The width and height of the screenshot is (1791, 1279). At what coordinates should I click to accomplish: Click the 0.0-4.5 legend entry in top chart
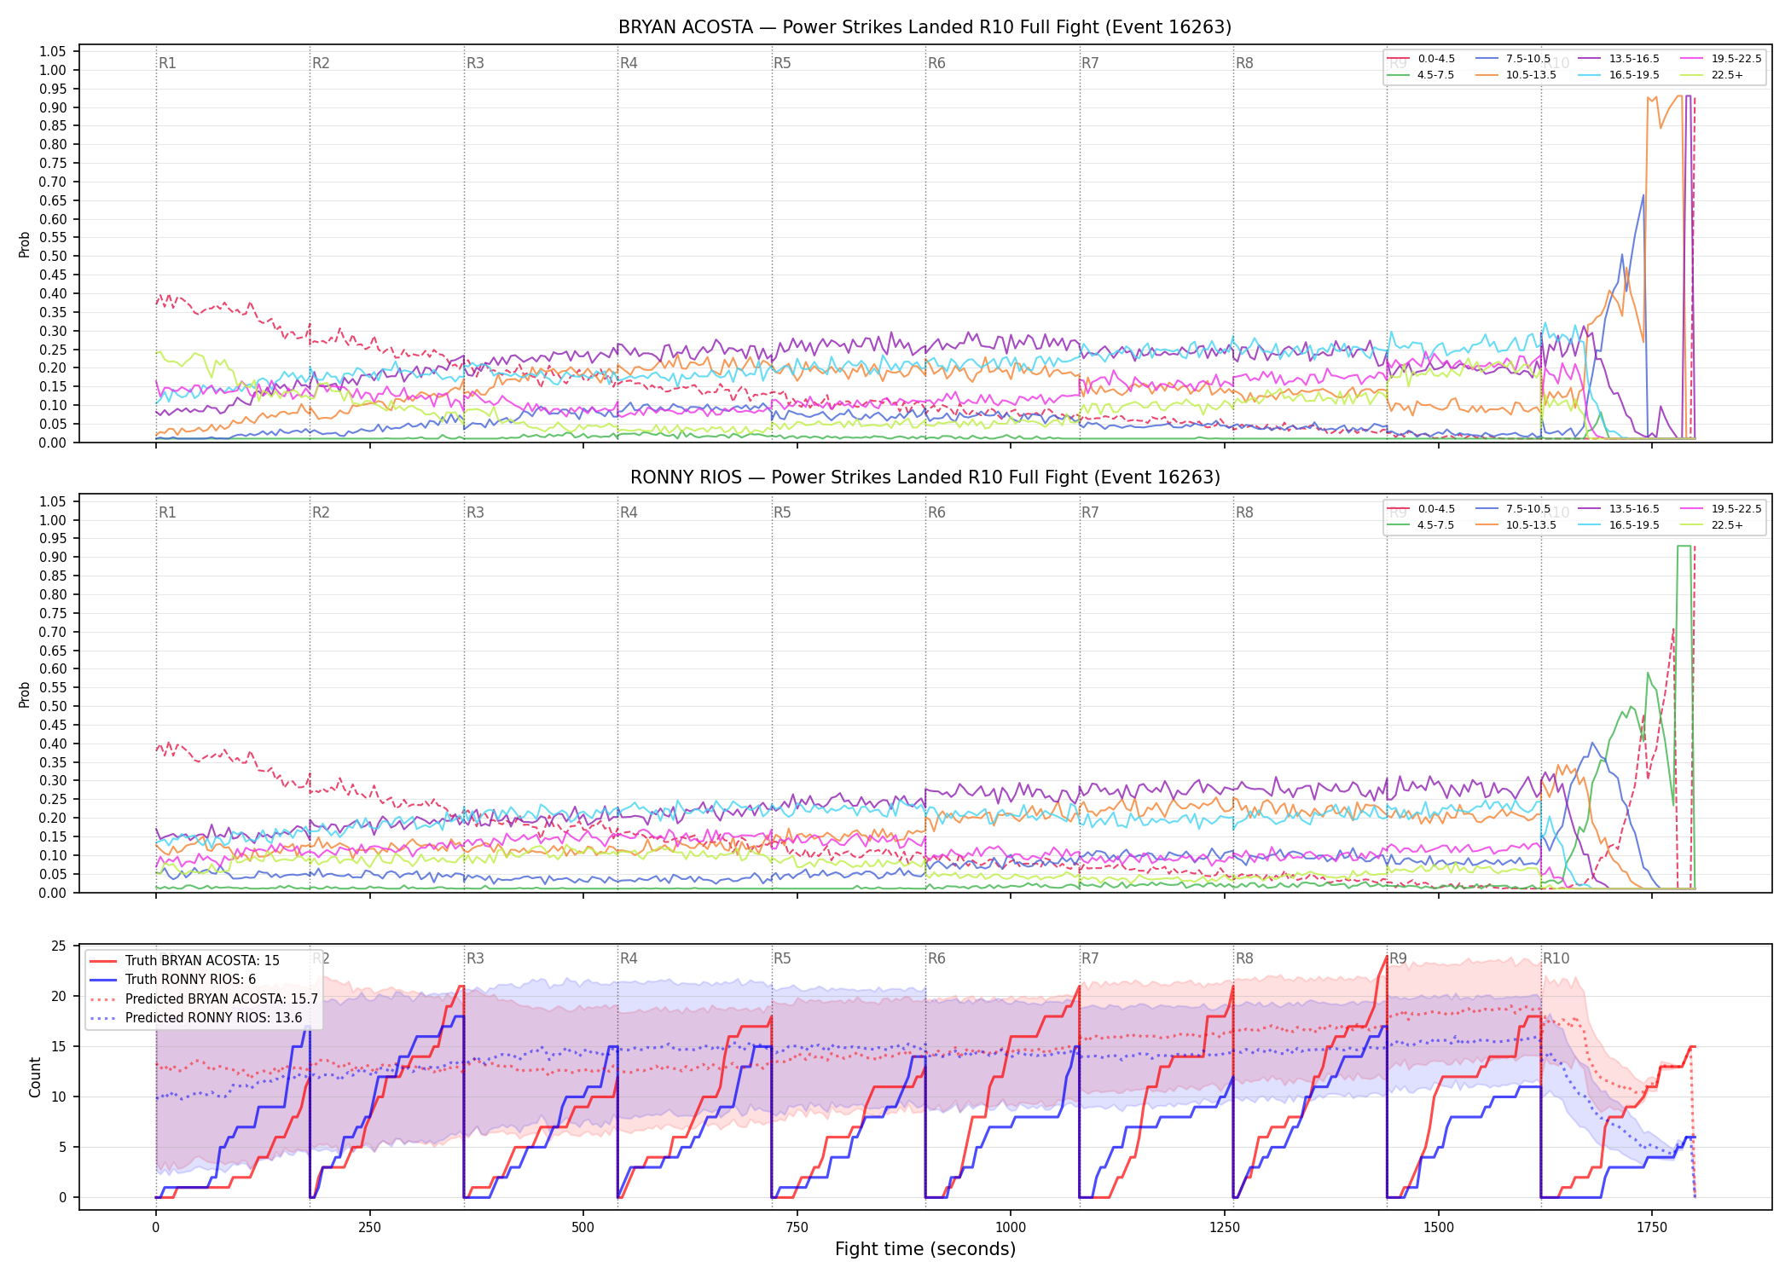(x=1421, y=59)
